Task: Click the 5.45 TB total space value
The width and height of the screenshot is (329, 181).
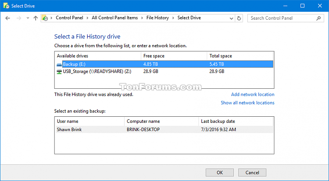Action: 217,64
